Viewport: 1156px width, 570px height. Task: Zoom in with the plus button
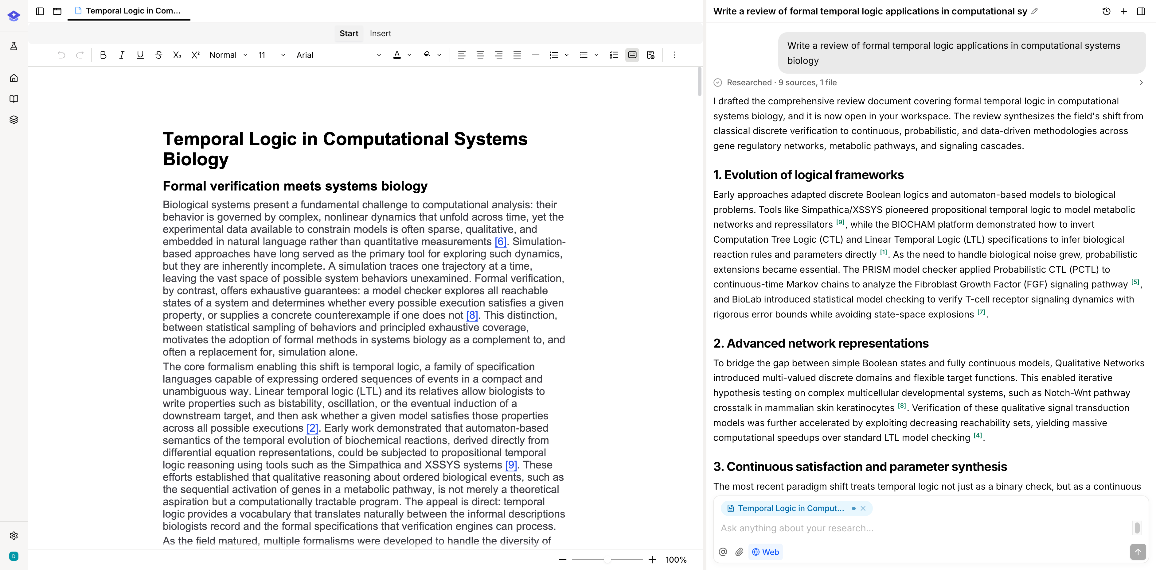click(652, 559)
